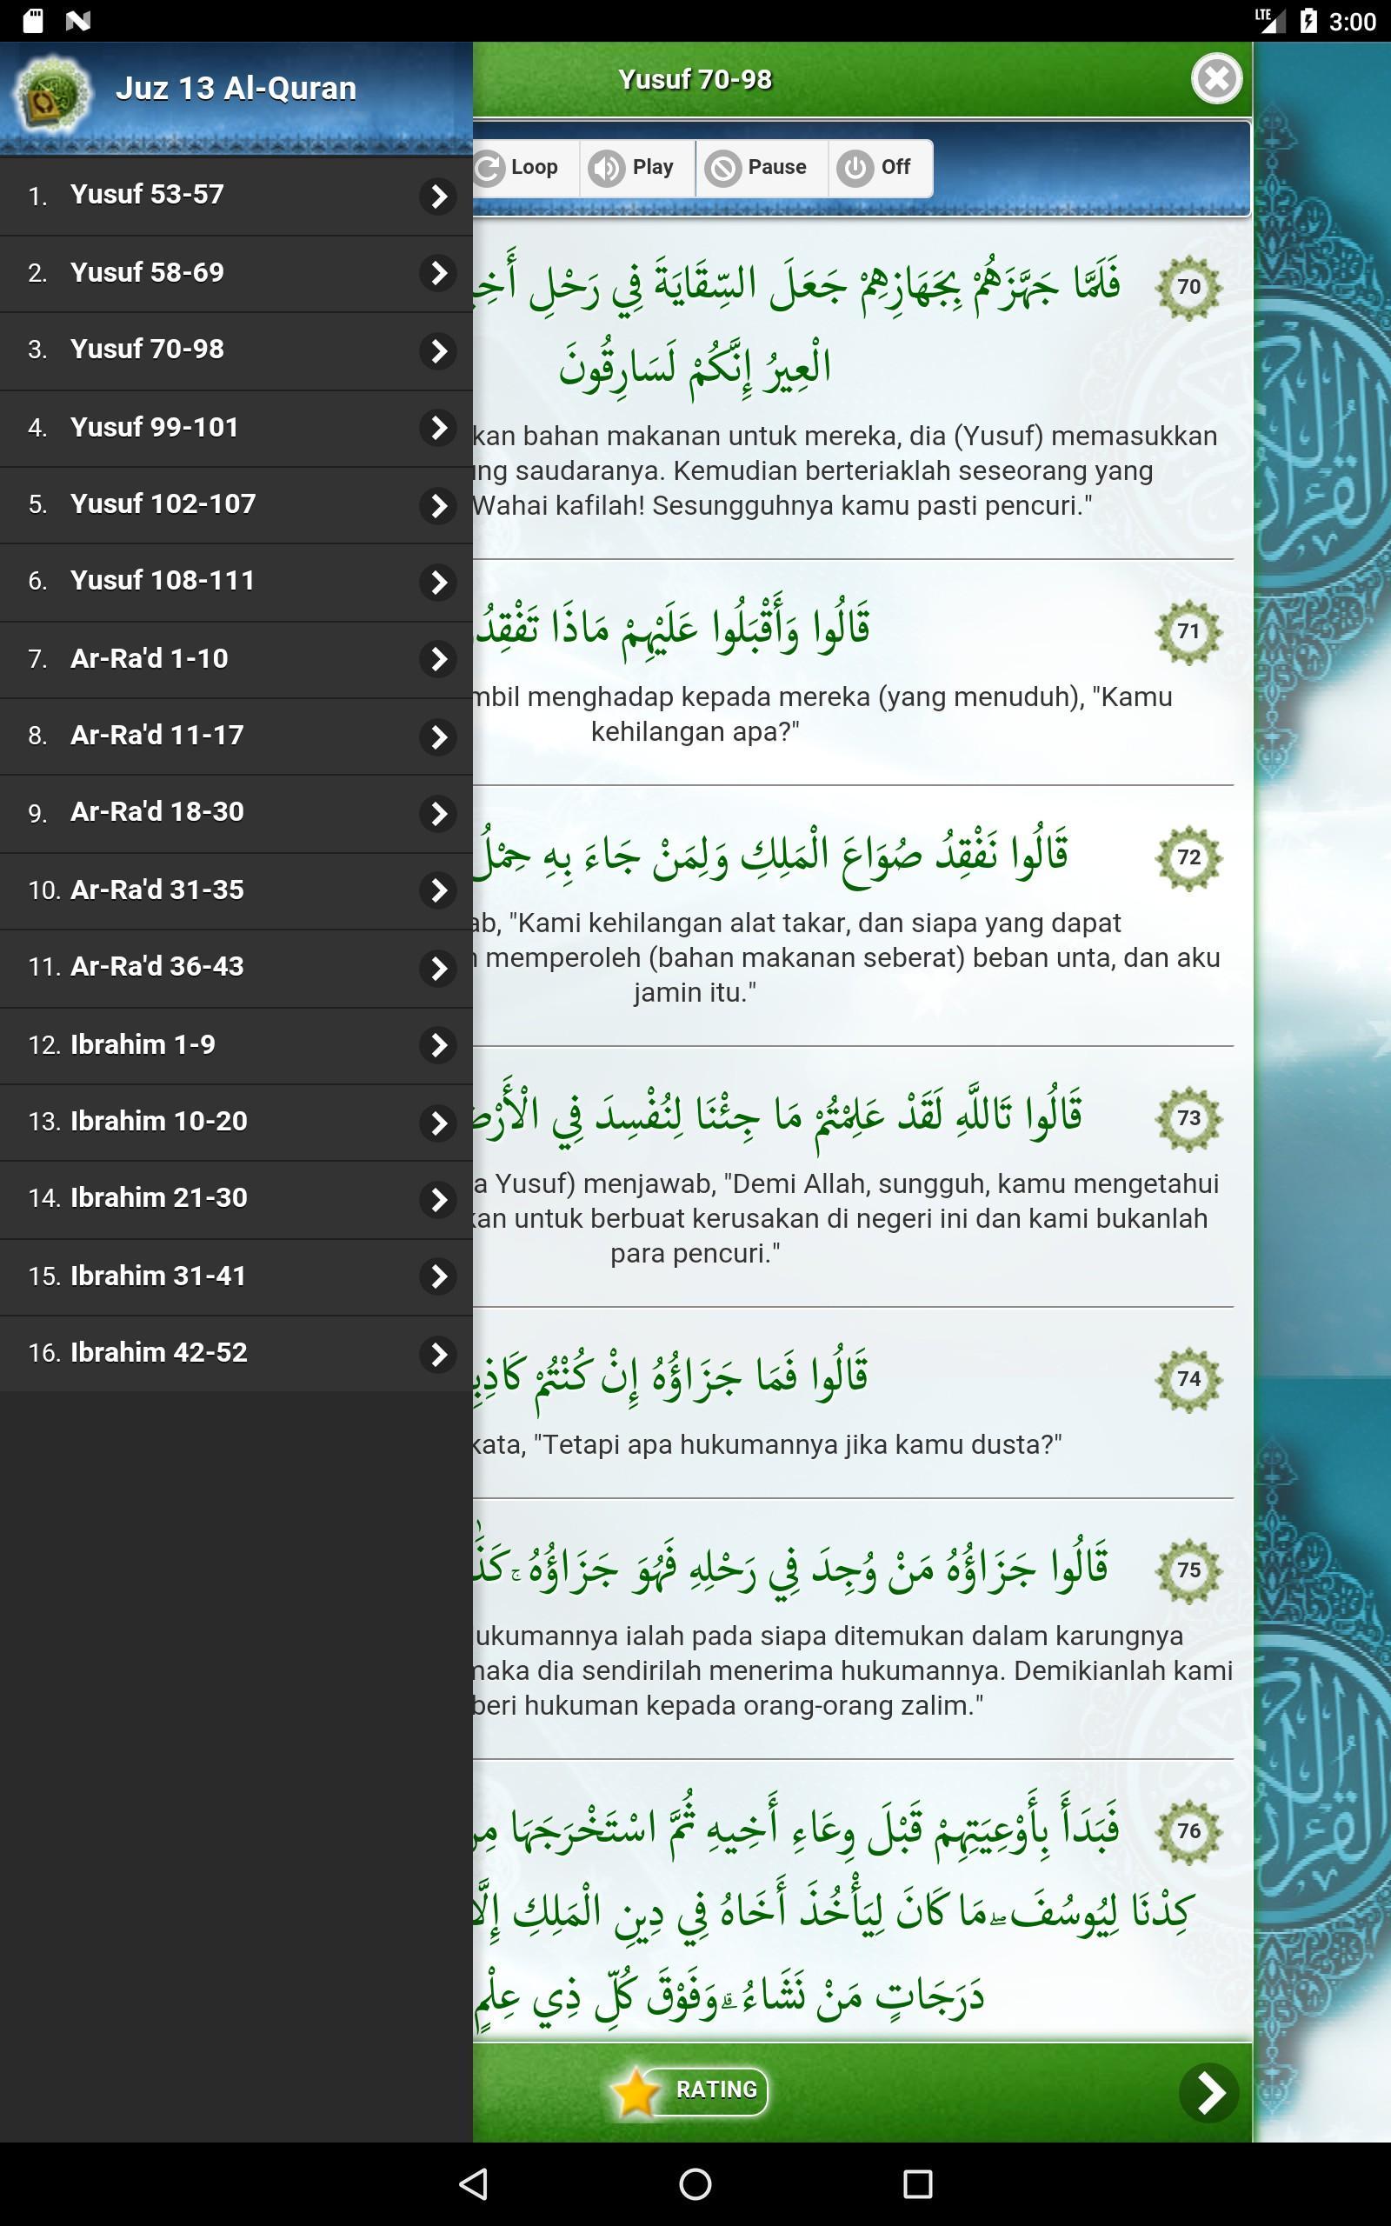Tap the Android Home navigation button
1391x2226 pixels.
pyautogui.click(x=695, y=2183)
